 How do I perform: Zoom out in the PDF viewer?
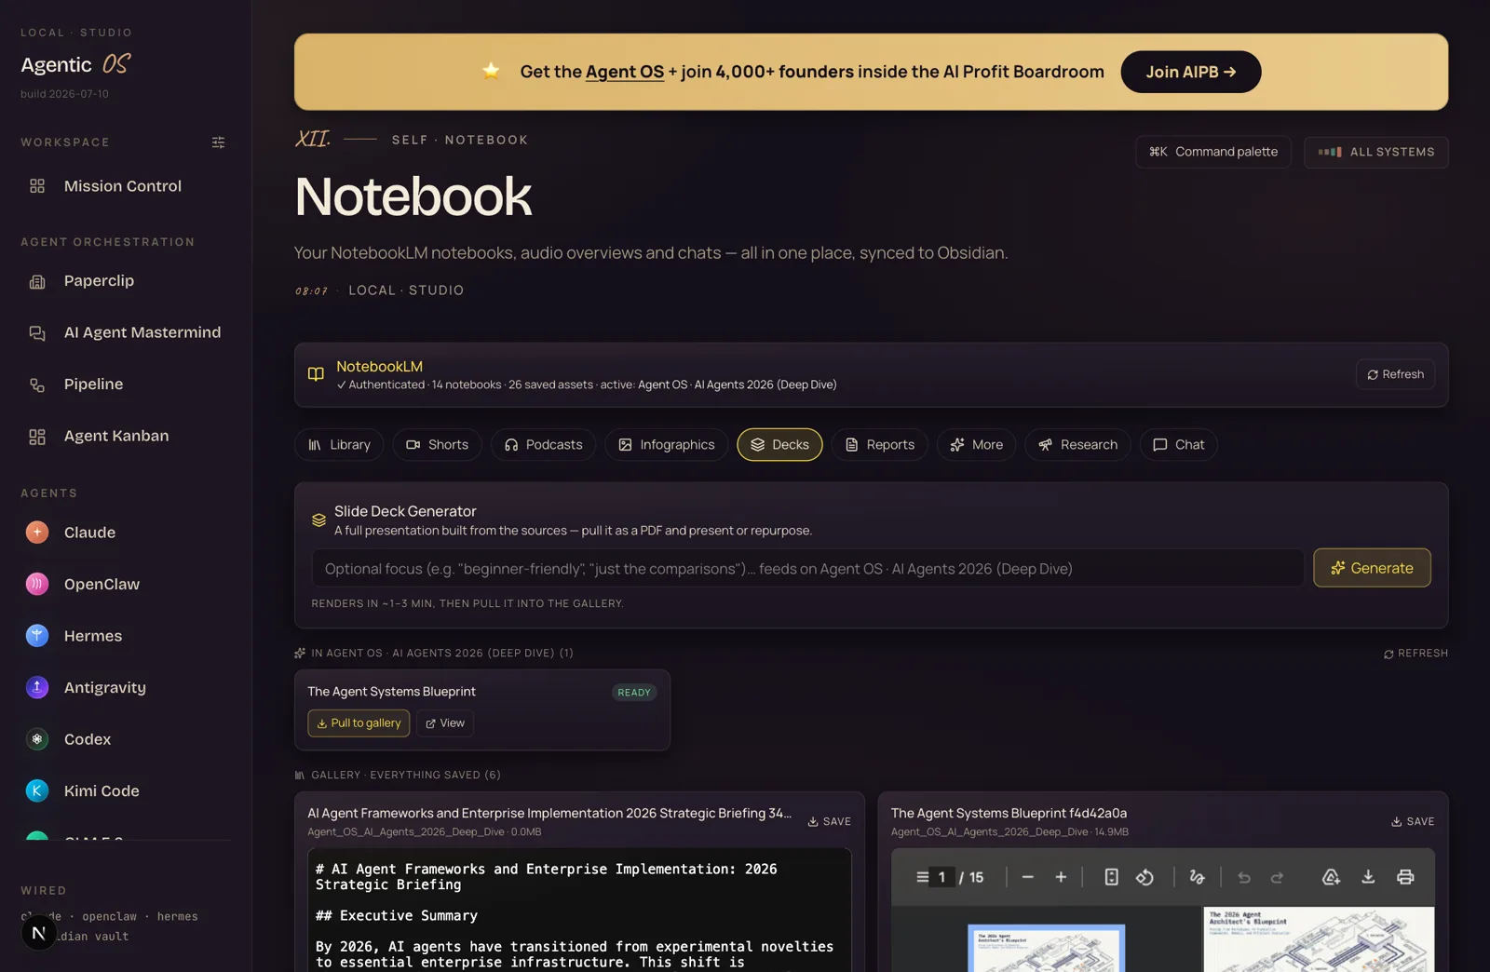pyautogui.click(x=1028, y=877)
